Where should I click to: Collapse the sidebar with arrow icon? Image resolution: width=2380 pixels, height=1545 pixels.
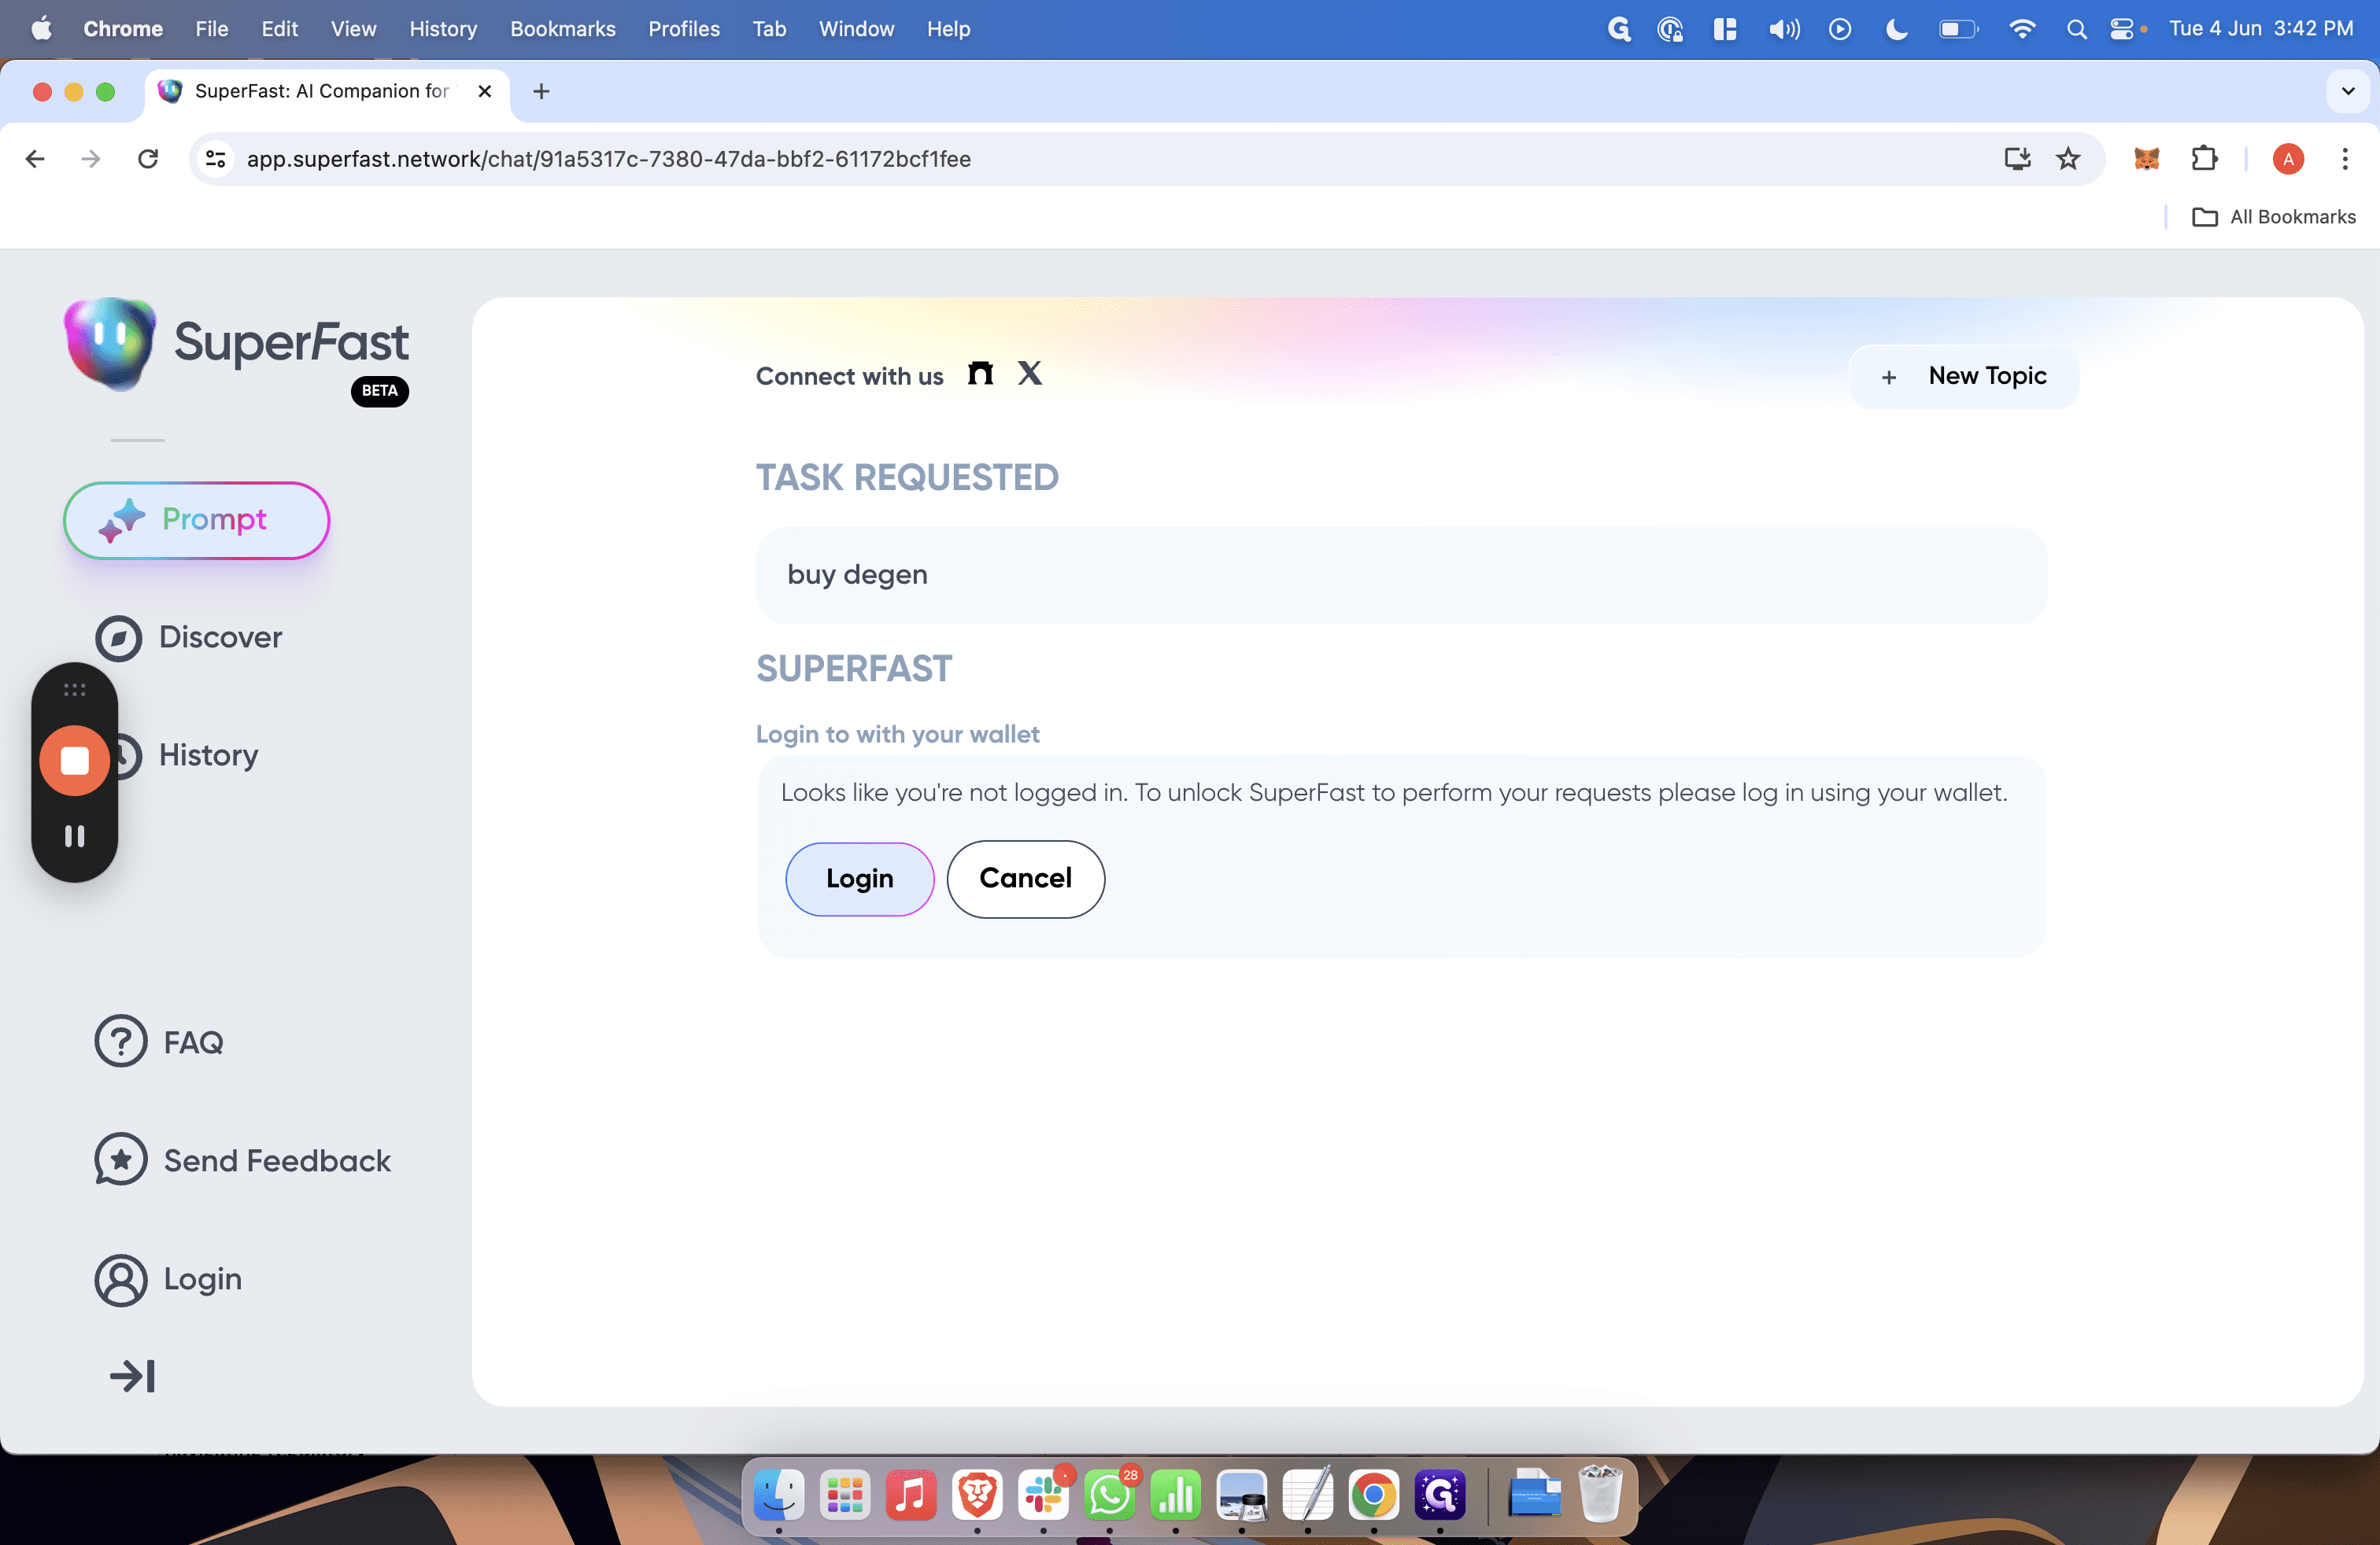tap(132, 1376)
